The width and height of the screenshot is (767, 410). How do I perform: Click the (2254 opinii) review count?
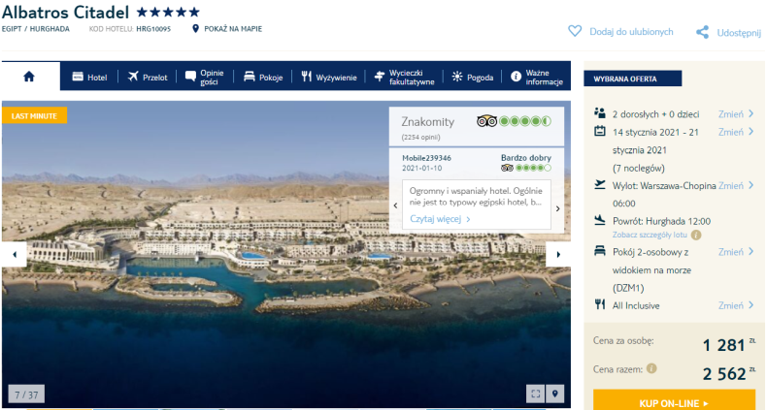click(420, 138)
